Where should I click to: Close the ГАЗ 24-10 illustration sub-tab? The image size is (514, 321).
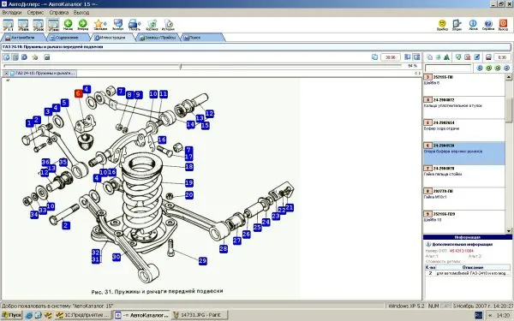click(x=6, y=73)
